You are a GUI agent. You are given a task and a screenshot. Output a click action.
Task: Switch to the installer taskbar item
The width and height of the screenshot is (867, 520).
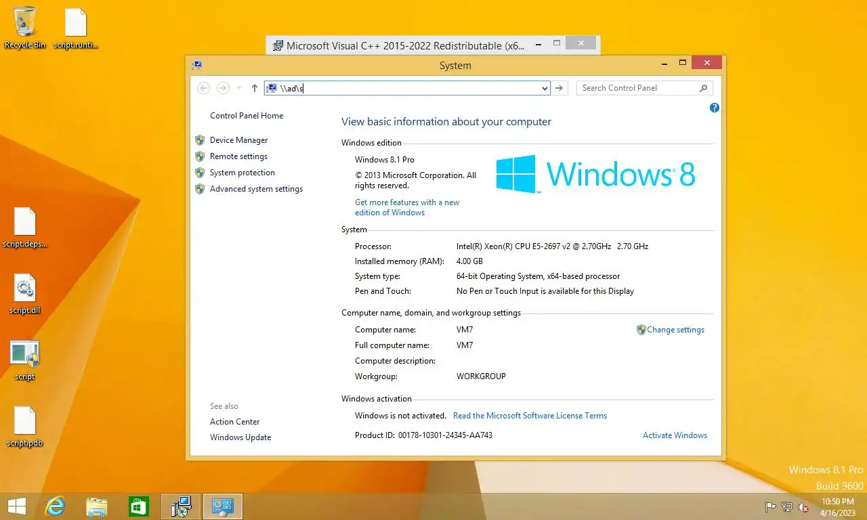pos(181,506)
